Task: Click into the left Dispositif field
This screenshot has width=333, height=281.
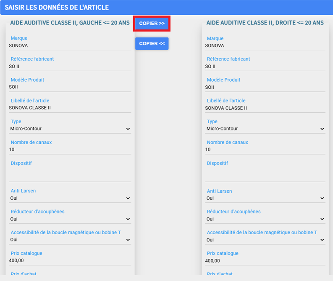Action: coord(70,175)
